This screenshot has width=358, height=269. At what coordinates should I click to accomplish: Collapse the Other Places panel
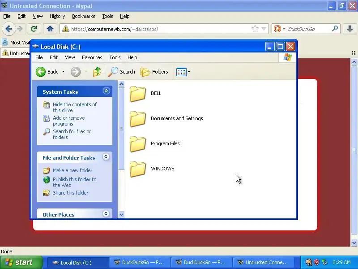click(x=106, y=214)
